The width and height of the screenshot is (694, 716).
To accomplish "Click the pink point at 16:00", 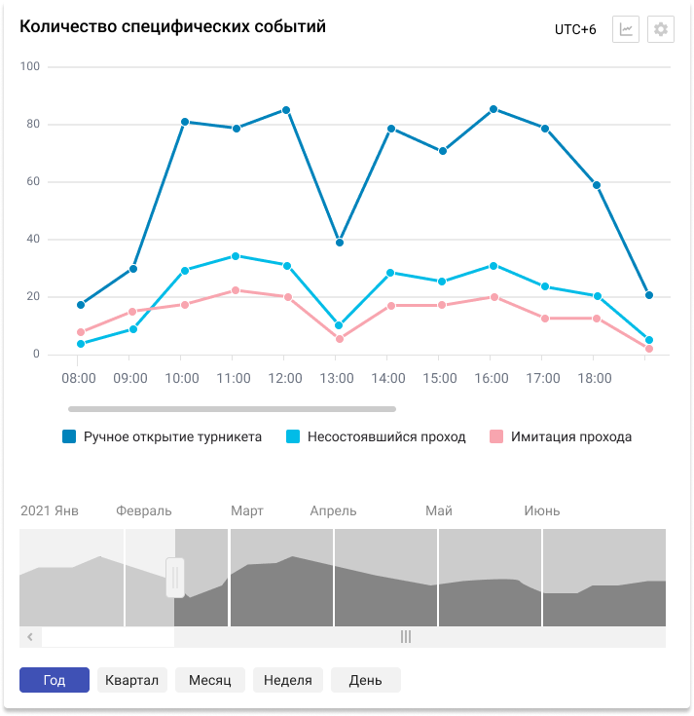I will tap(494, 297).
